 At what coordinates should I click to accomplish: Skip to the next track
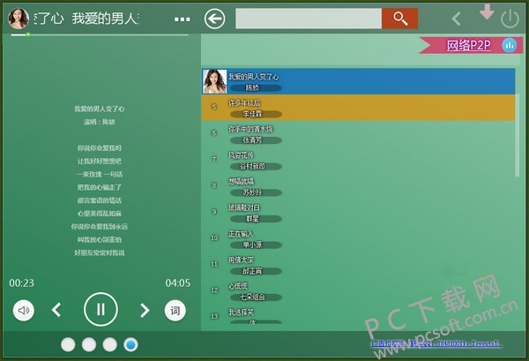(x=145, y=311)
